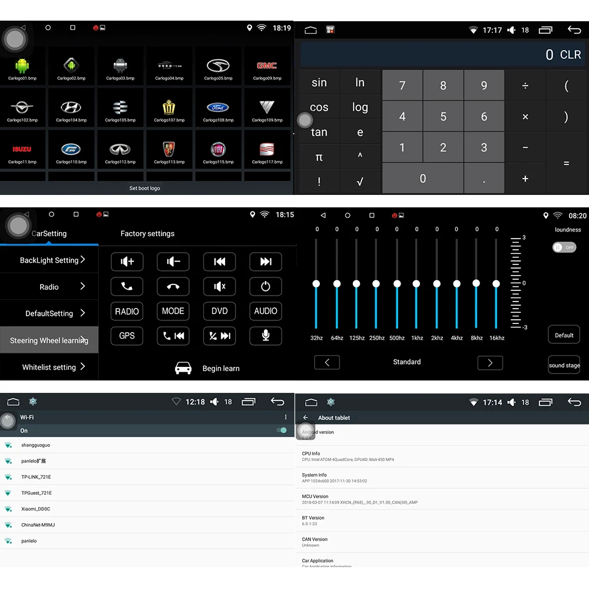Image resolution: width=589 pixels, height=589 pixels.
Task: Connect to TP-LINK_721E network
Action: (x=147, y=477)
